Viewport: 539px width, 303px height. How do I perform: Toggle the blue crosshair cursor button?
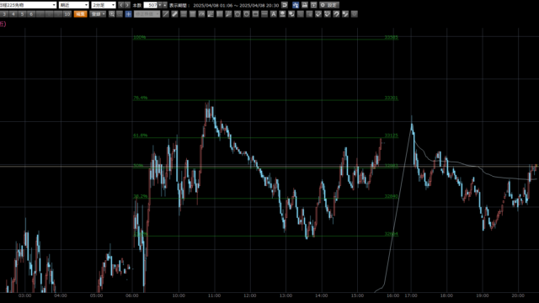tap(128, 14)
